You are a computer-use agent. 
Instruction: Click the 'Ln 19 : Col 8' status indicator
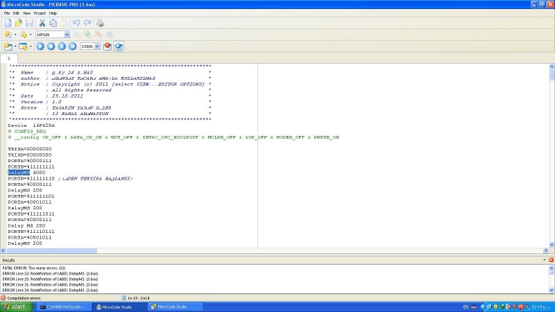pyautogui.click(x=138, y=298)
